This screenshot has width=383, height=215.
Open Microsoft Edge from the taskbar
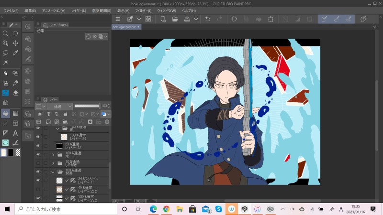(153, 209)
